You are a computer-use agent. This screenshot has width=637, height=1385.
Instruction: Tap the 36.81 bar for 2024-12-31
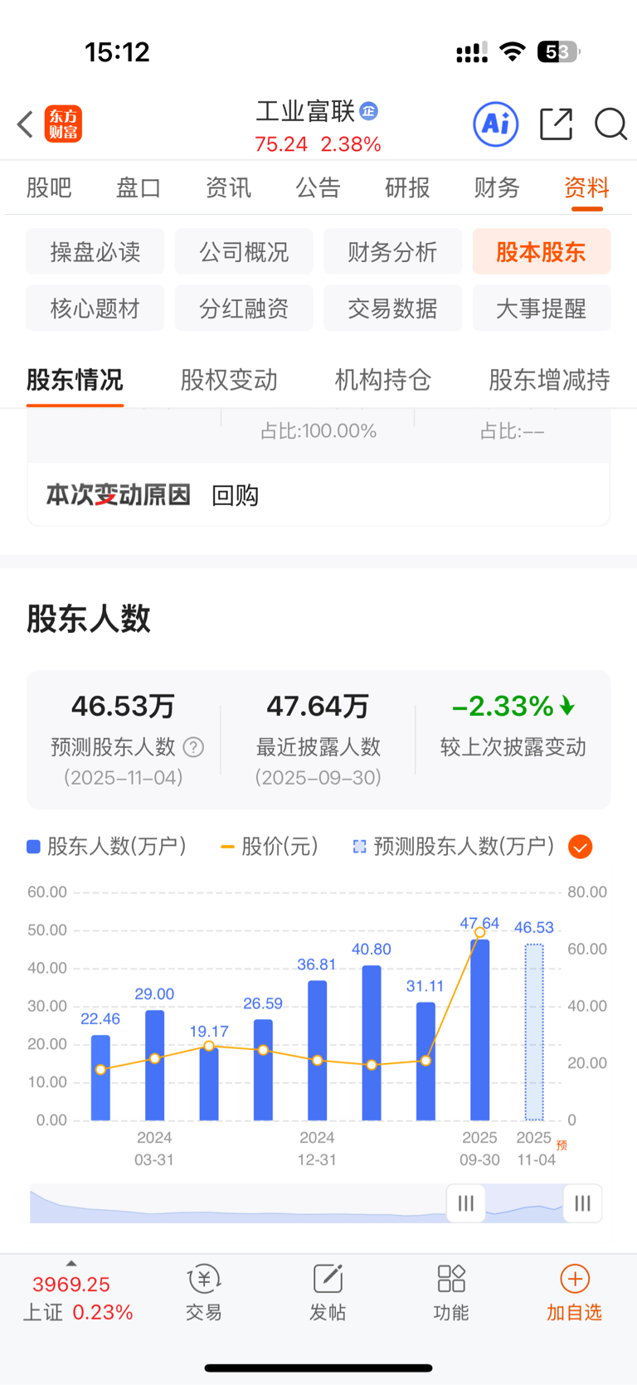click(x=317, y=1050)
